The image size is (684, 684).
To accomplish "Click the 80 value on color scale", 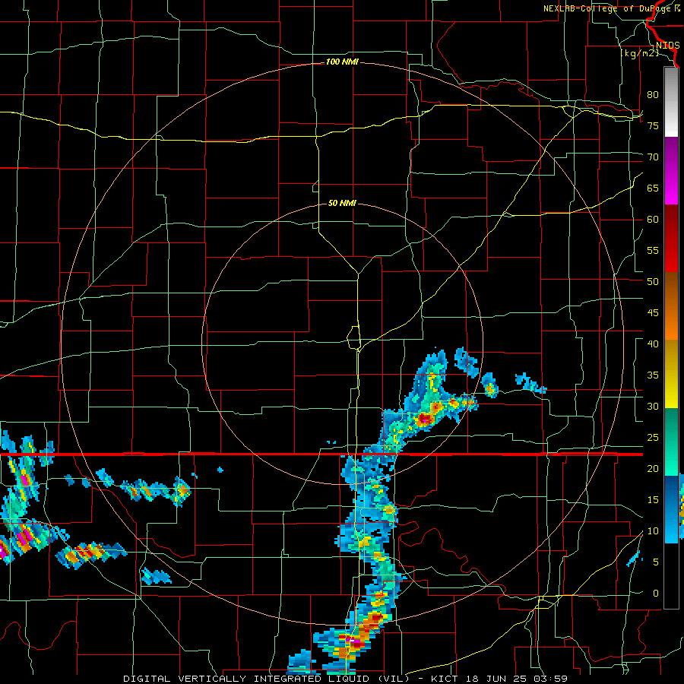I will [x=653, y=95].
